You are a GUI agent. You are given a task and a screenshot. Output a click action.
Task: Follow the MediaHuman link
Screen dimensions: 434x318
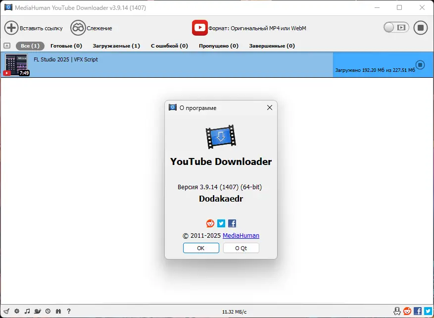[241, 236]
